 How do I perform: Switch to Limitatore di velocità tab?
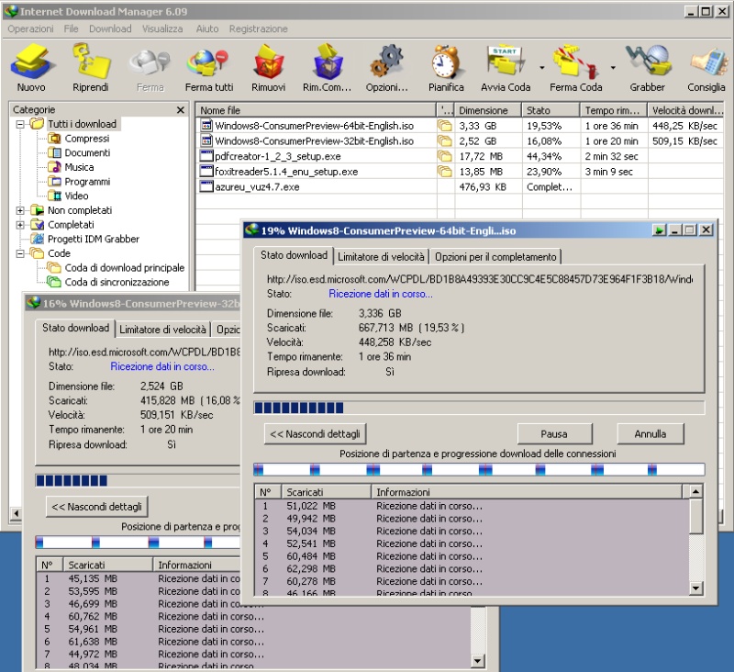tap(381, 256)
